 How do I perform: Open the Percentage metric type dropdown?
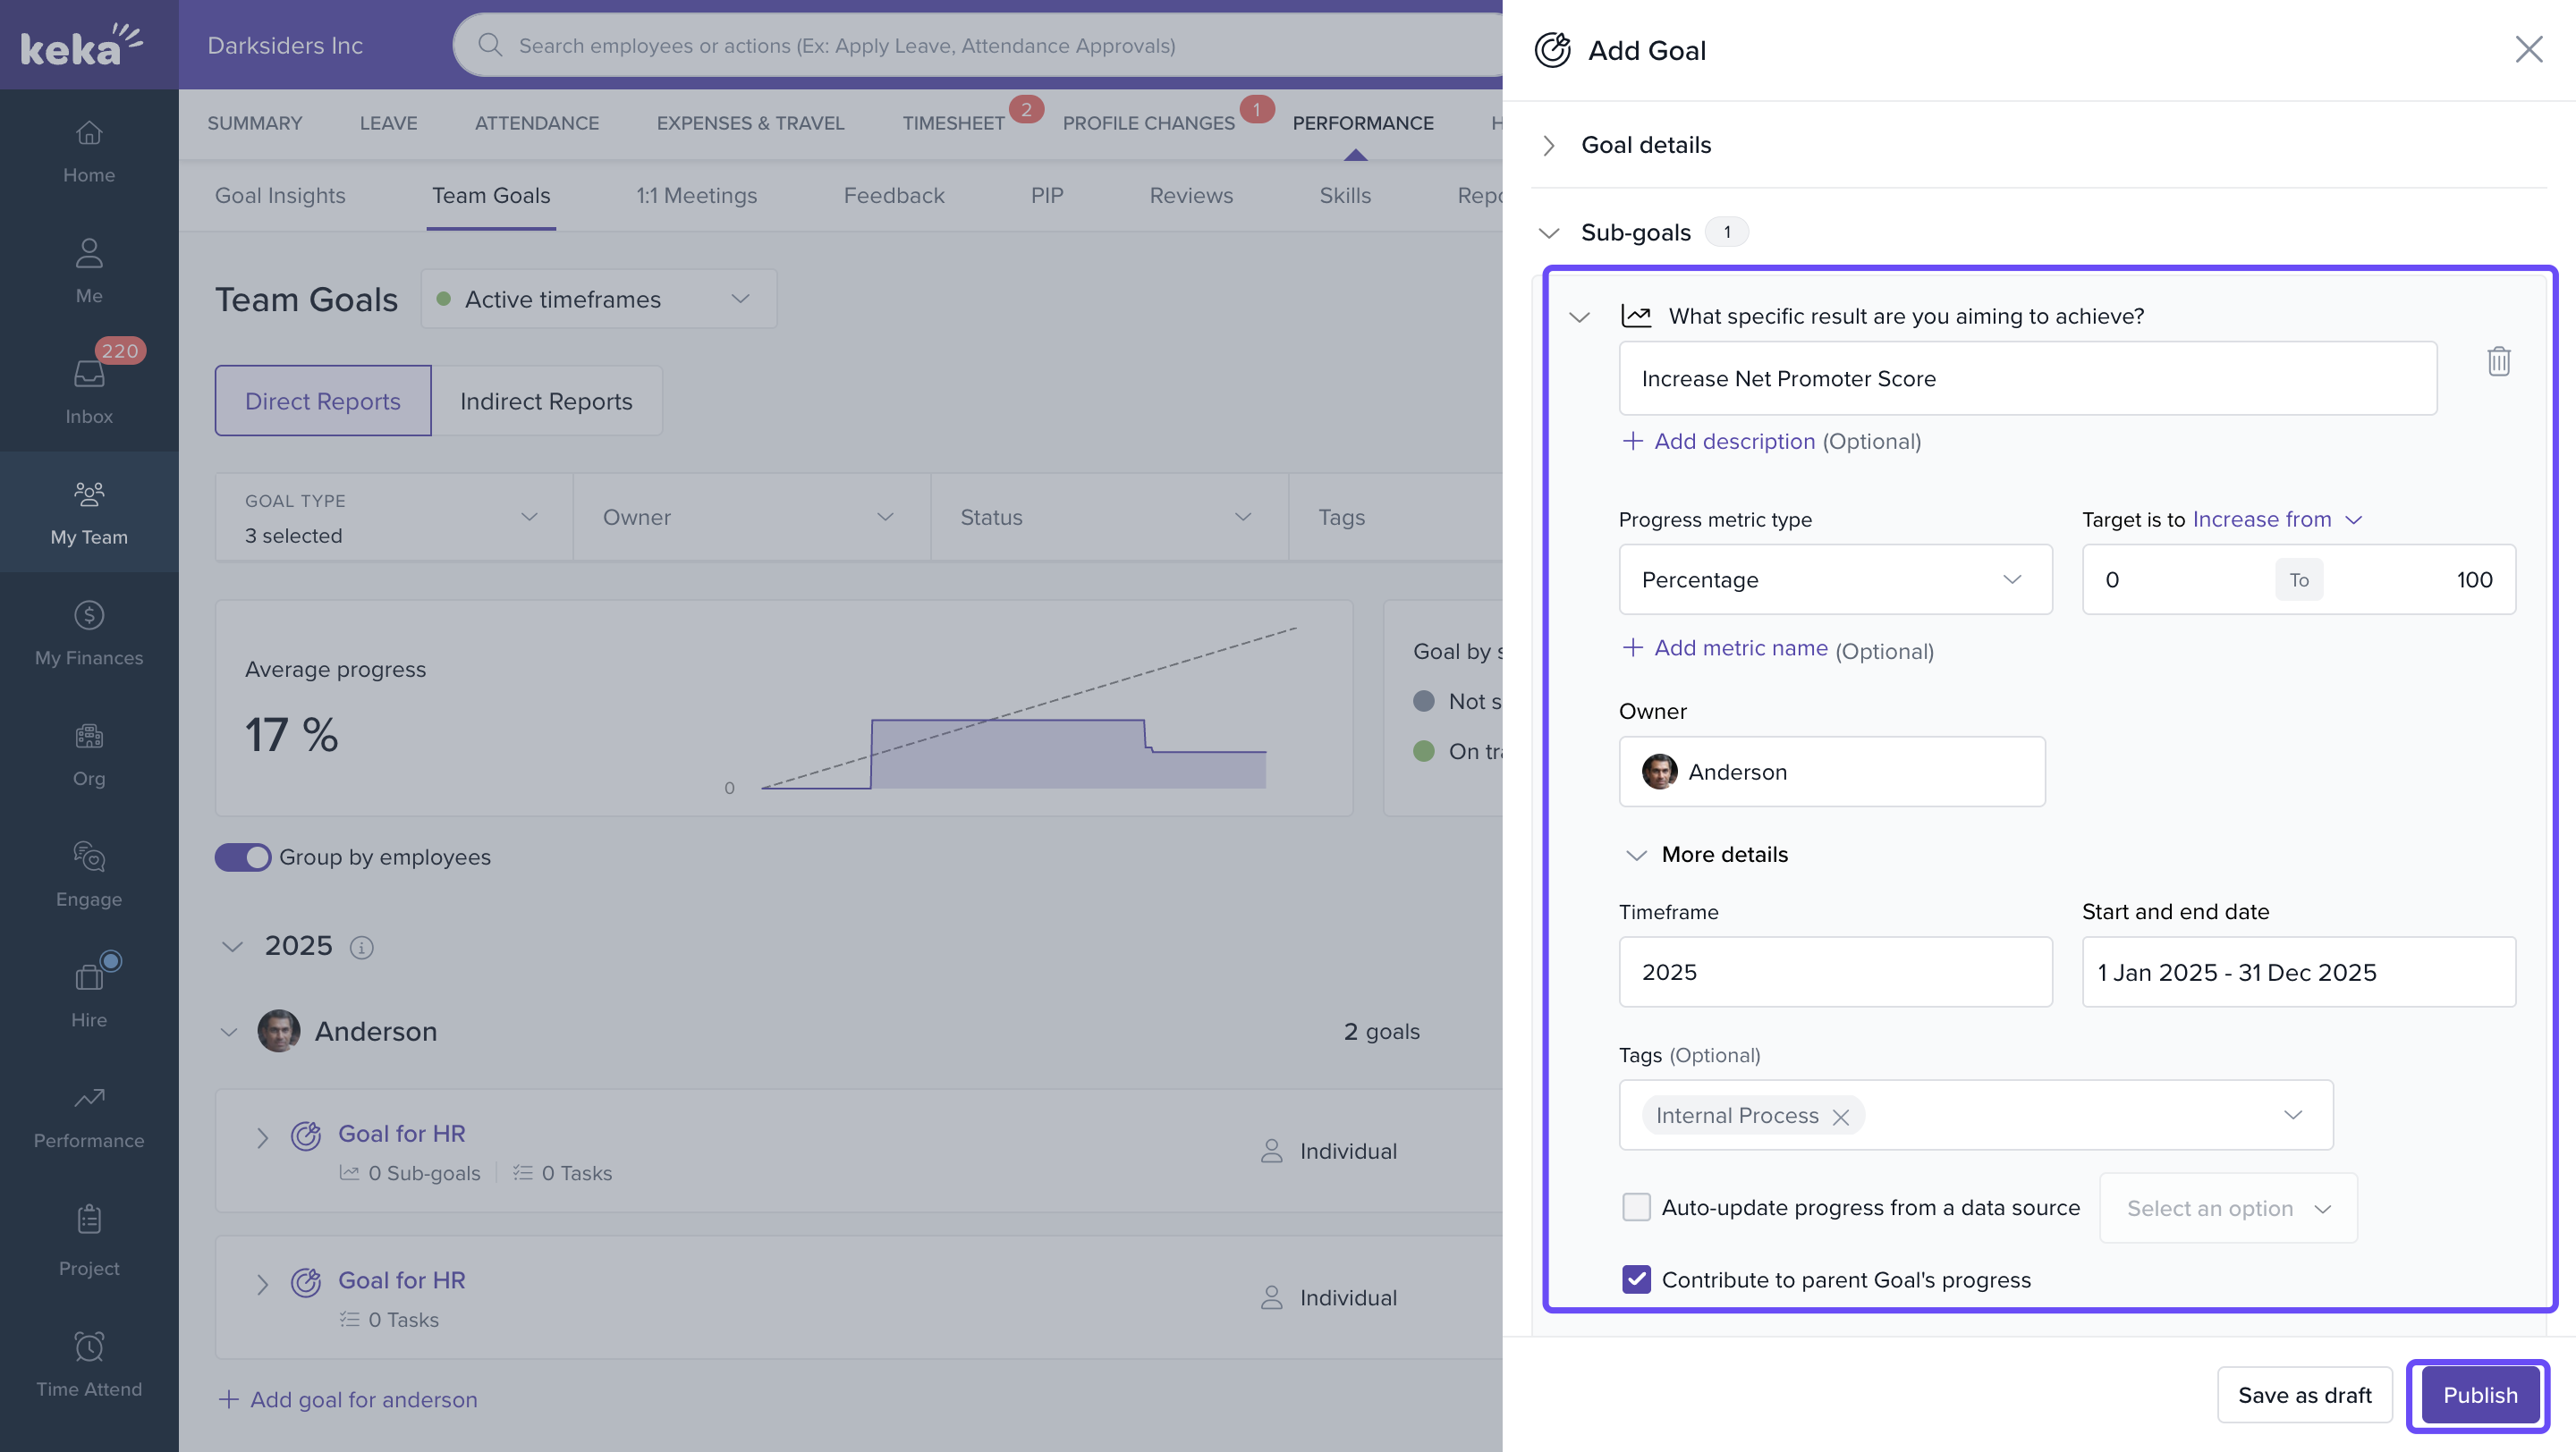click(x=1835, y=579)
